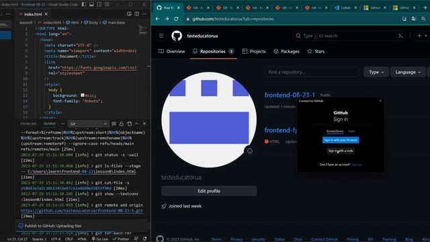Viewport: 430px width, 242px height.
Task: Reload the GitHub page
Action: coord(176,19)
